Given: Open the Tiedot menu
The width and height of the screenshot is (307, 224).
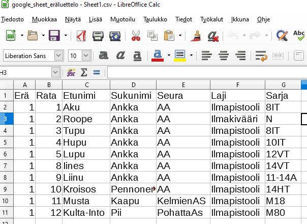Looking at the screenshot, I should tap(183, 19).
